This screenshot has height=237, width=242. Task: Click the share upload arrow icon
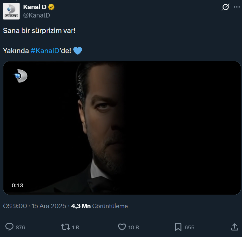coord(235,227)
